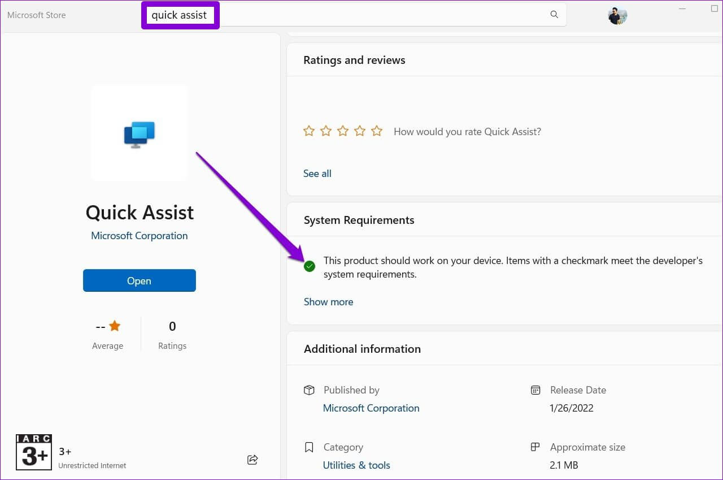This screenshot has height=480, width=723.
Task: Click the Open button
Action: tap(140, 280)
